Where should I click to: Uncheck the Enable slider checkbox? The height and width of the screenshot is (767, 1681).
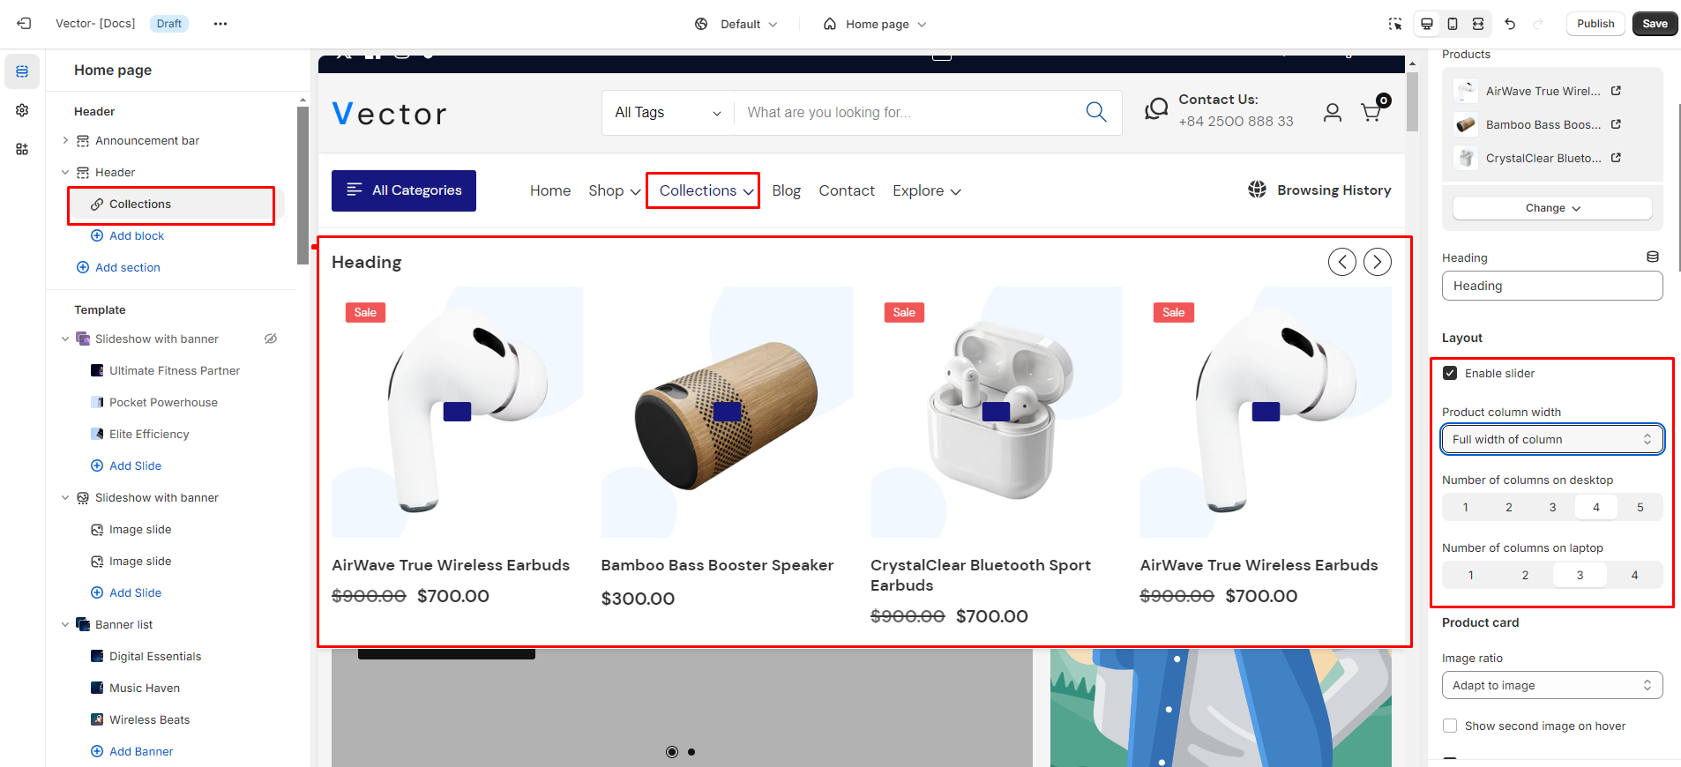coord(1450,373)
